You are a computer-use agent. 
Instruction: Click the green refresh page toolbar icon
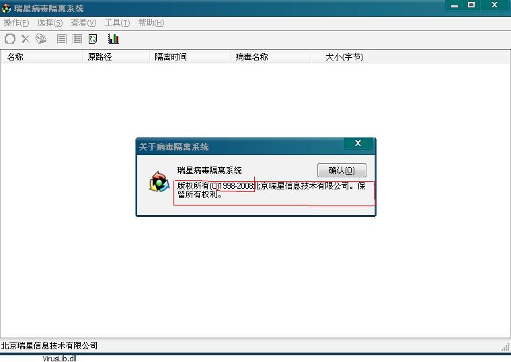pyautogui.click(x=93, y=39)
